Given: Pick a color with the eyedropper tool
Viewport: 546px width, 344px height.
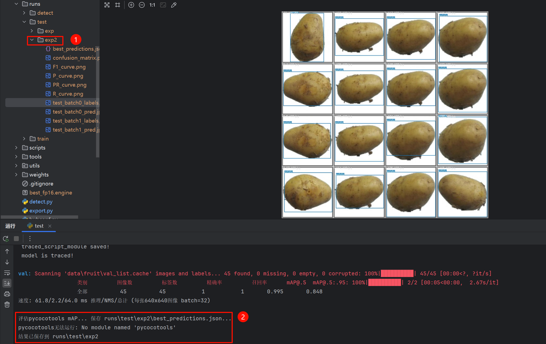Looking at the screenshot, I should (x=174, y=5).
